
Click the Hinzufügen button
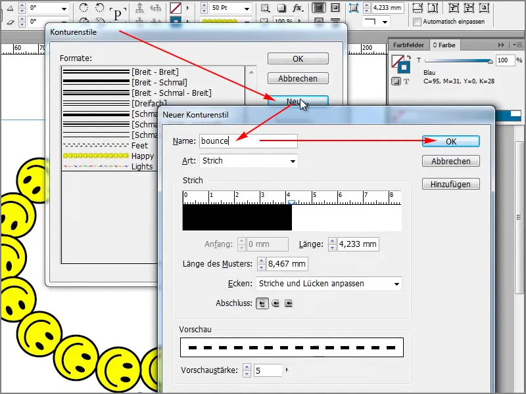451,185
